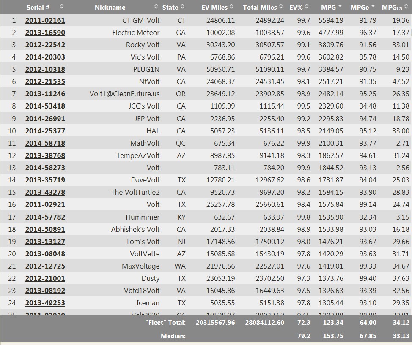Open serial 2011-02161 details
Image resolution: width=412 pixels, height=345 pixels.
(45, 20)
